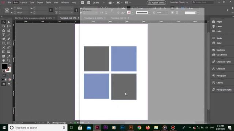Open Essentials Classic workspace switcher
Image resolution: width=234 pixels, height=131 pixels.
point(178,3)
